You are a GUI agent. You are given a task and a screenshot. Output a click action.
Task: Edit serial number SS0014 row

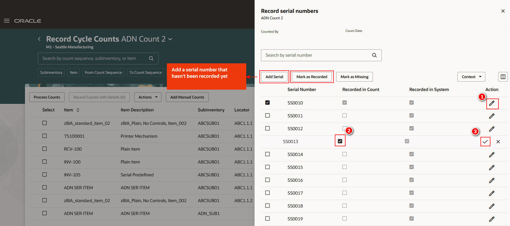492,155
